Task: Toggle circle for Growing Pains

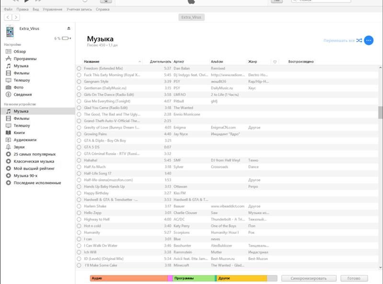Action: [79, 134]
